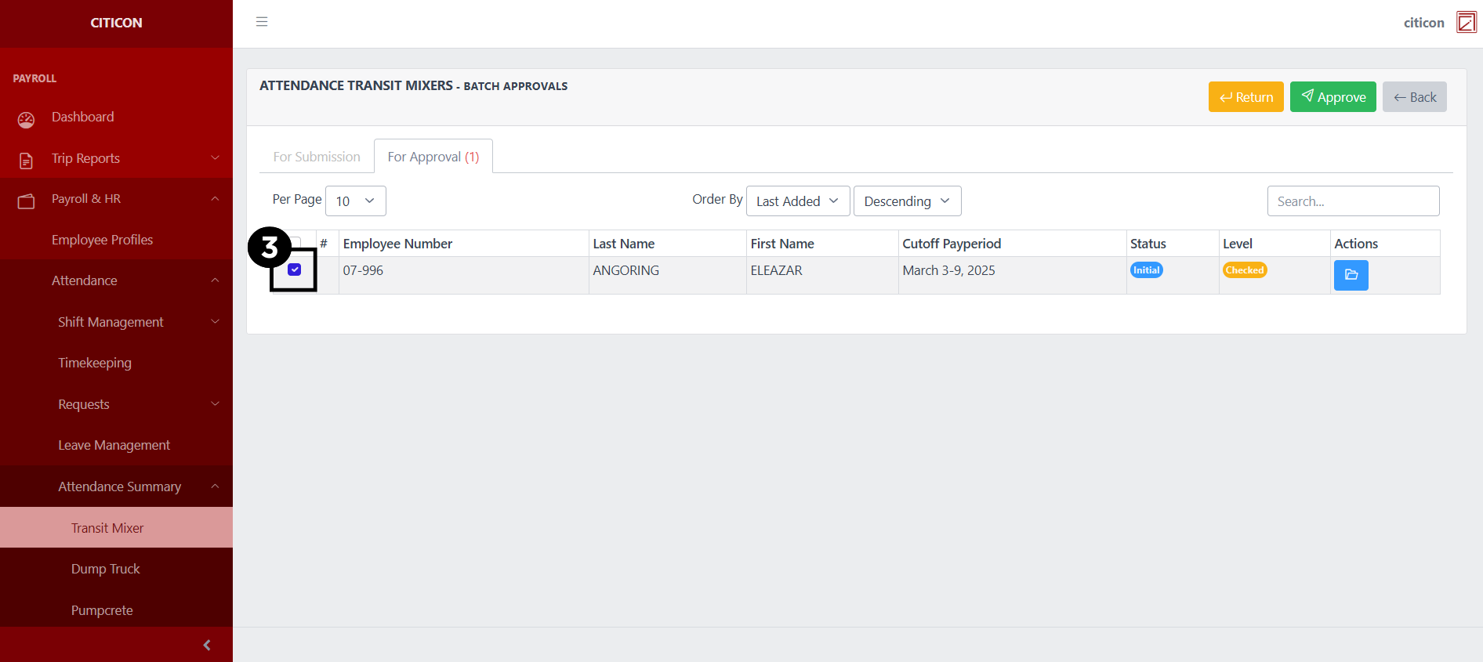Click the Payroll & HR wallet icon
The width and height of the screenshot is (1483, 662).
(x=26, y=201)
